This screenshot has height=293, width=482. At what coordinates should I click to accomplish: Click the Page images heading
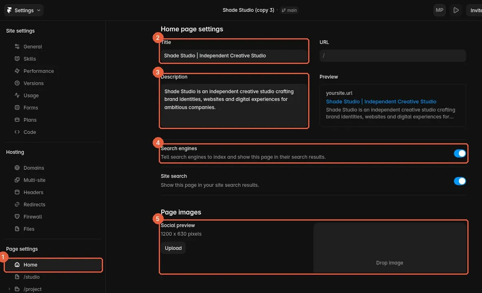point(181,212)
